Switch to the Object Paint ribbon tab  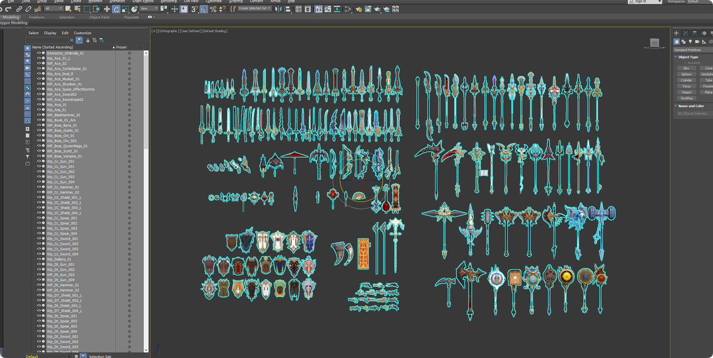tap(99, 17)
